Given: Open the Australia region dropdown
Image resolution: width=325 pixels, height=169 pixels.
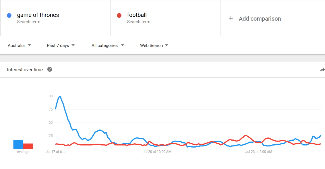Looking at the screenshot, I should click(19, 46).
